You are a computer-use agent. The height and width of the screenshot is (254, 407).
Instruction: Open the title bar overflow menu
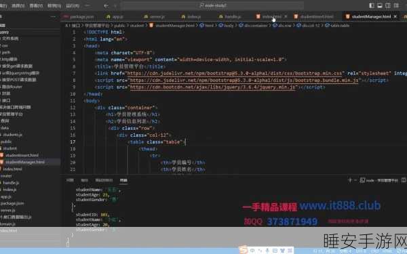88,5
